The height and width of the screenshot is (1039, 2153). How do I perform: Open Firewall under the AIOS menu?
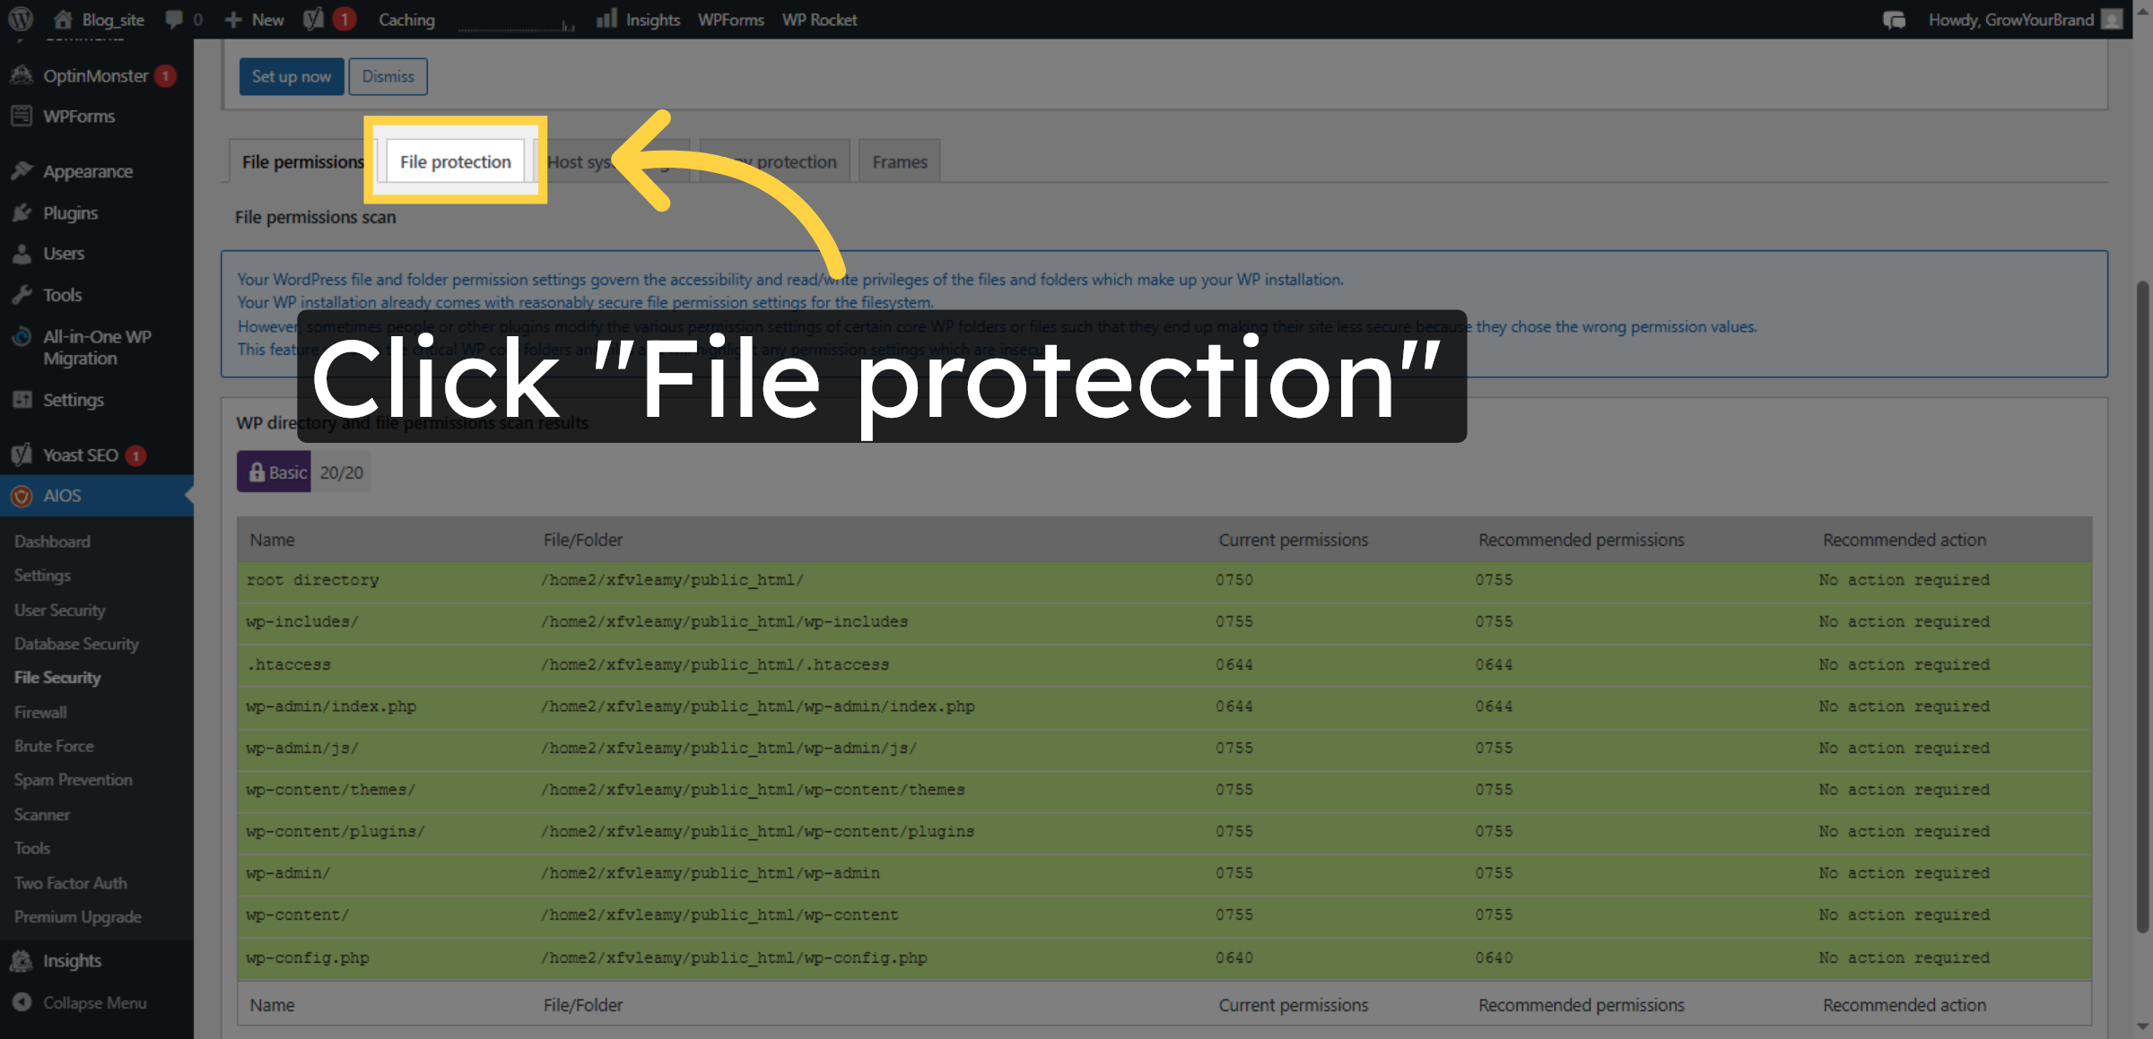point(39,712)
